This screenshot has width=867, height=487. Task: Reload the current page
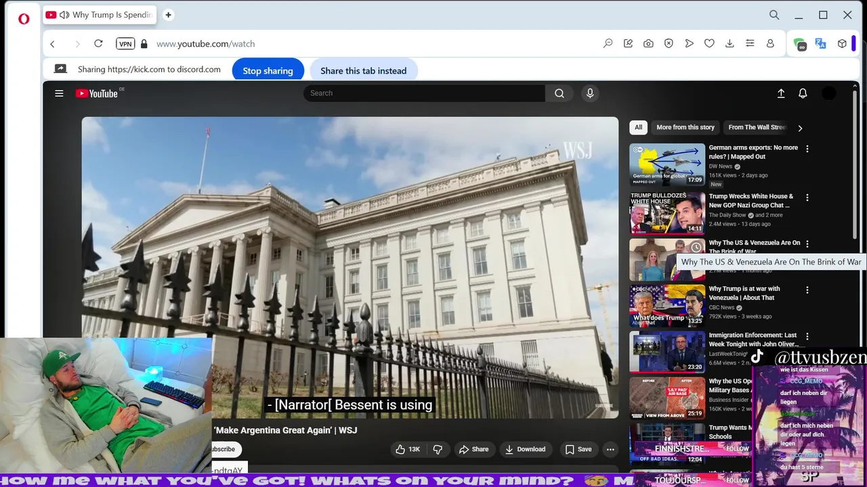(98, 43)
